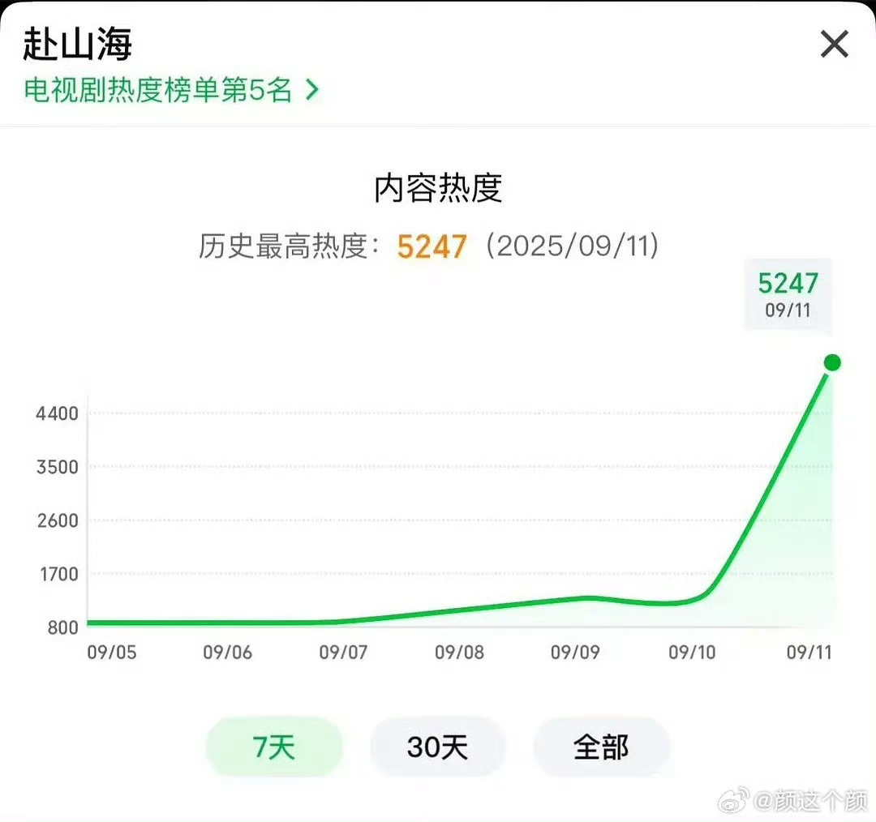Click the 09/06 date axis label
This screenshot has height=822, width=876.
pyautogui.click(x=227, y=653)
